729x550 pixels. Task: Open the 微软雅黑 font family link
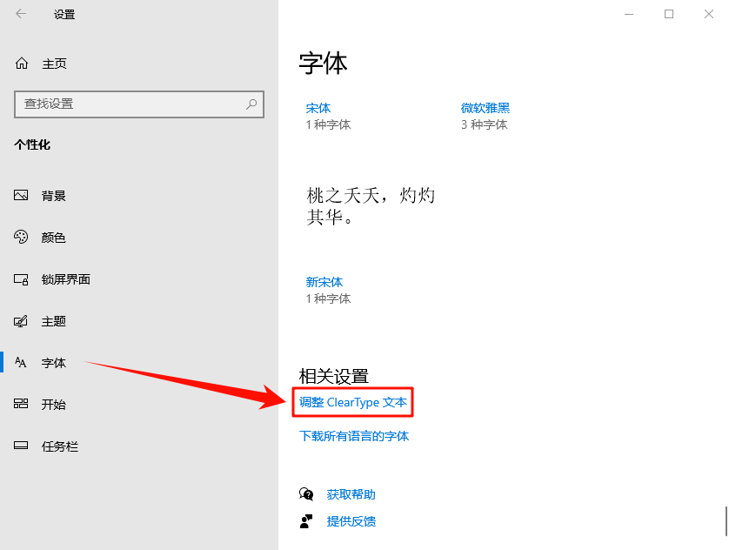point(486,107)
